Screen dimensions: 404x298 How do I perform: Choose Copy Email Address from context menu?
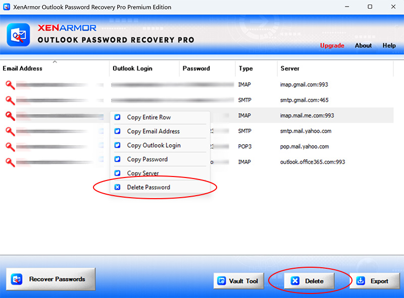(160, 131)
